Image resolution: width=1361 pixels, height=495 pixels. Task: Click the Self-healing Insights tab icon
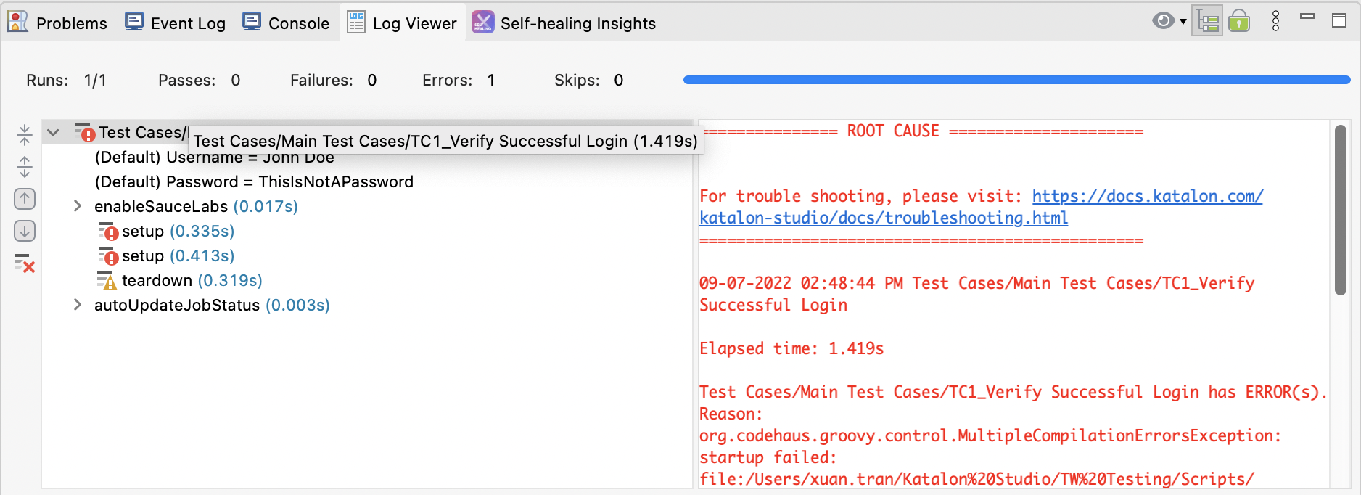(482, 22)
